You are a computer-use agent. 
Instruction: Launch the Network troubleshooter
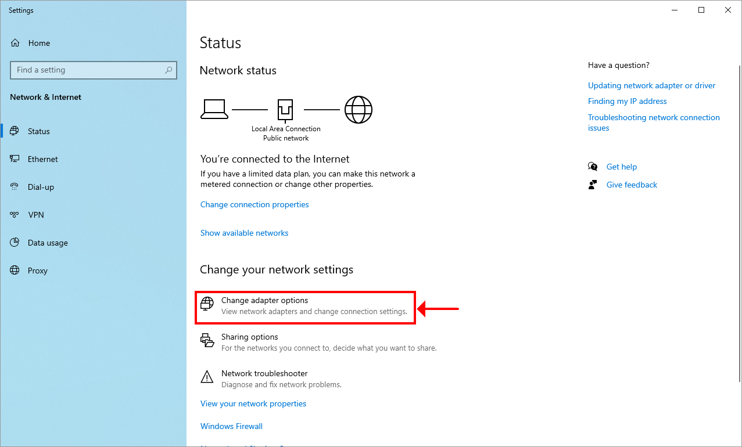pyautogui.click(x=264, y=374)
